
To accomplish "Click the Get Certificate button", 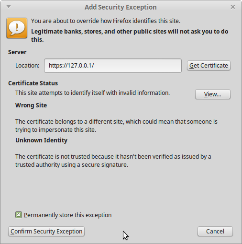I will pyautogui.click(x=209, y=66).
